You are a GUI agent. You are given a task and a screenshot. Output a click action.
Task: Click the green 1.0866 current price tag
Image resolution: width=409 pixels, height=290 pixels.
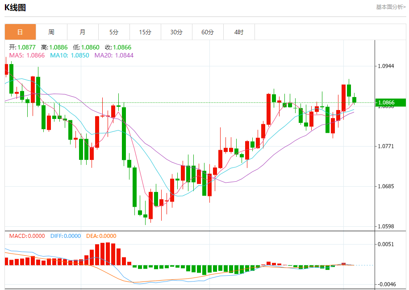point(391,102)
